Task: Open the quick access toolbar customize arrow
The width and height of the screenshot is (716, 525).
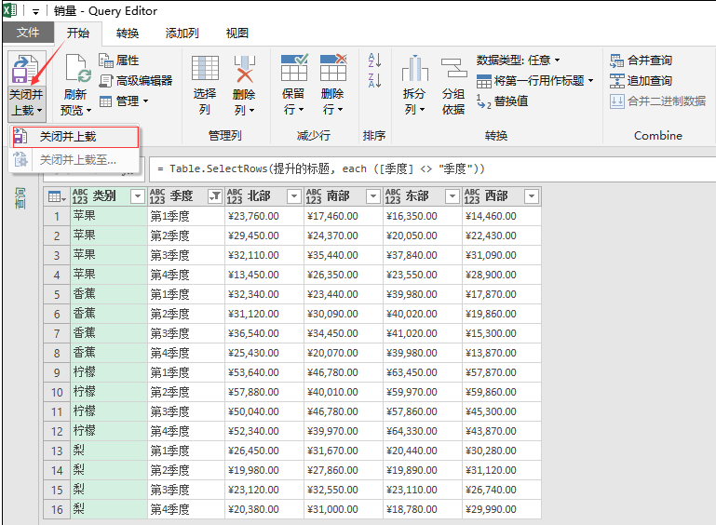Action: point(35,12)
